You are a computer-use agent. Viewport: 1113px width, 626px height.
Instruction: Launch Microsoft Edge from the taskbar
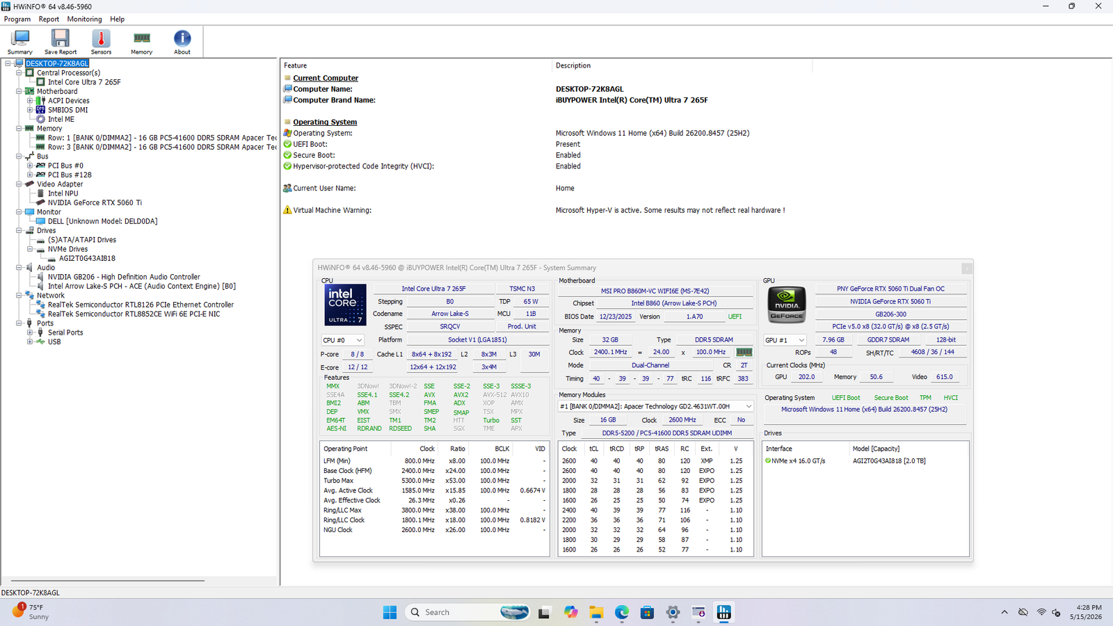622,612
